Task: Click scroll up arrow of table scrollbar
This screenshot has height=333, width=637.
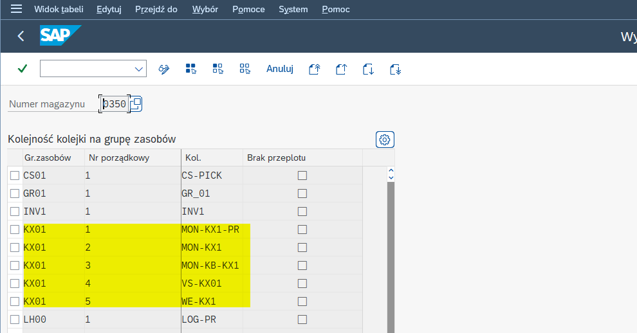Action: 389,171
